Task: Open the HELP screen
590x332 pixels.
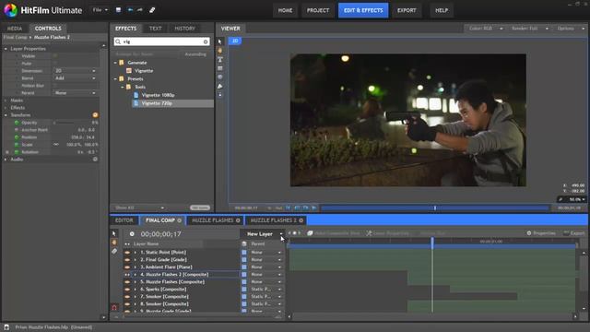Action: coord(442,10)
